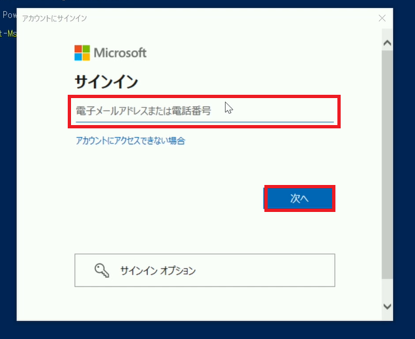The width and height of the screenshot is (415, 339).
Task: Click the vertical scrollbar thumb
Action: 387,164
